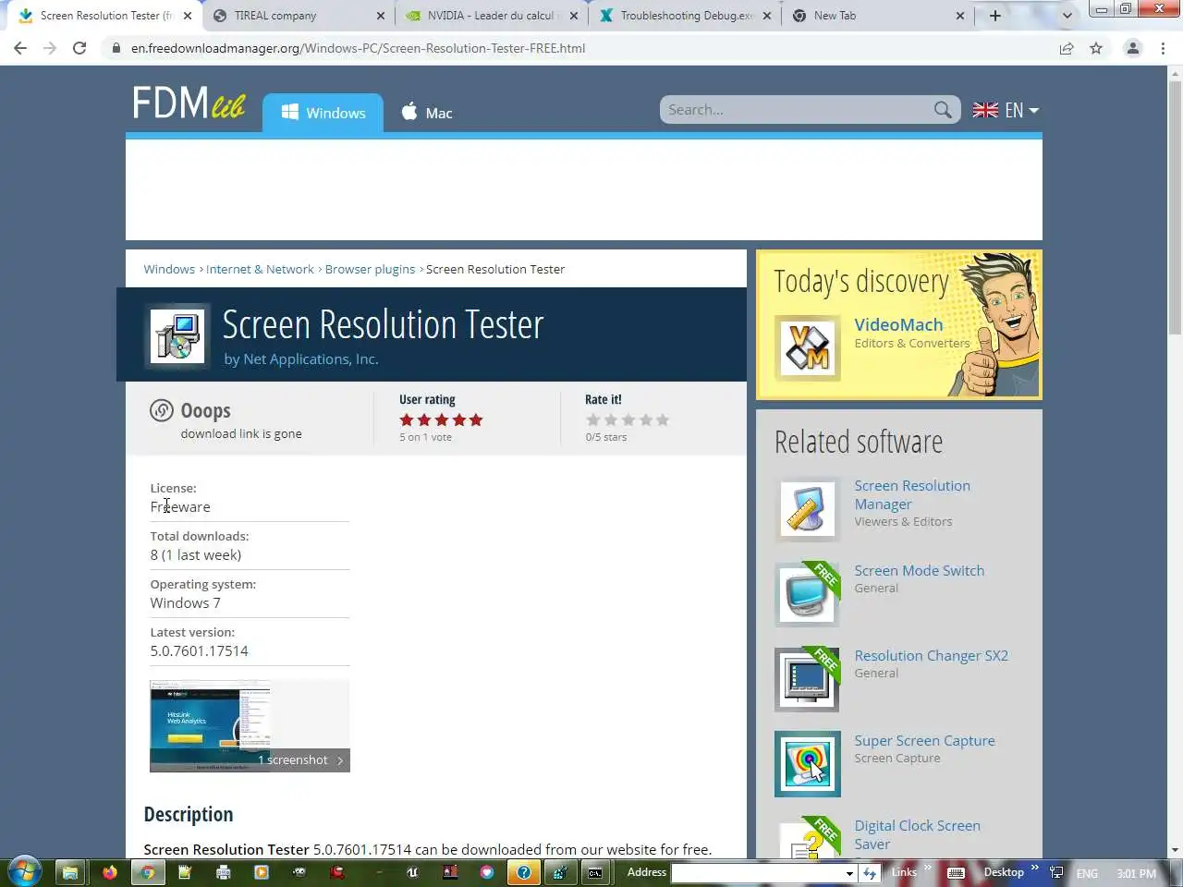
Task: Open the tab search chevron
Action: click(1067, 16)
